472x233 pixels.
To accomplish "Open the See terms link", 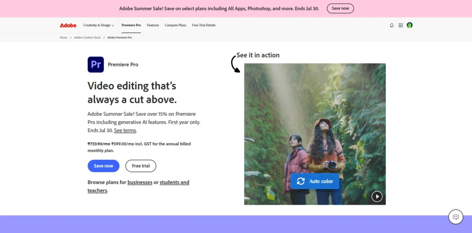I will [x=125, y=130].
